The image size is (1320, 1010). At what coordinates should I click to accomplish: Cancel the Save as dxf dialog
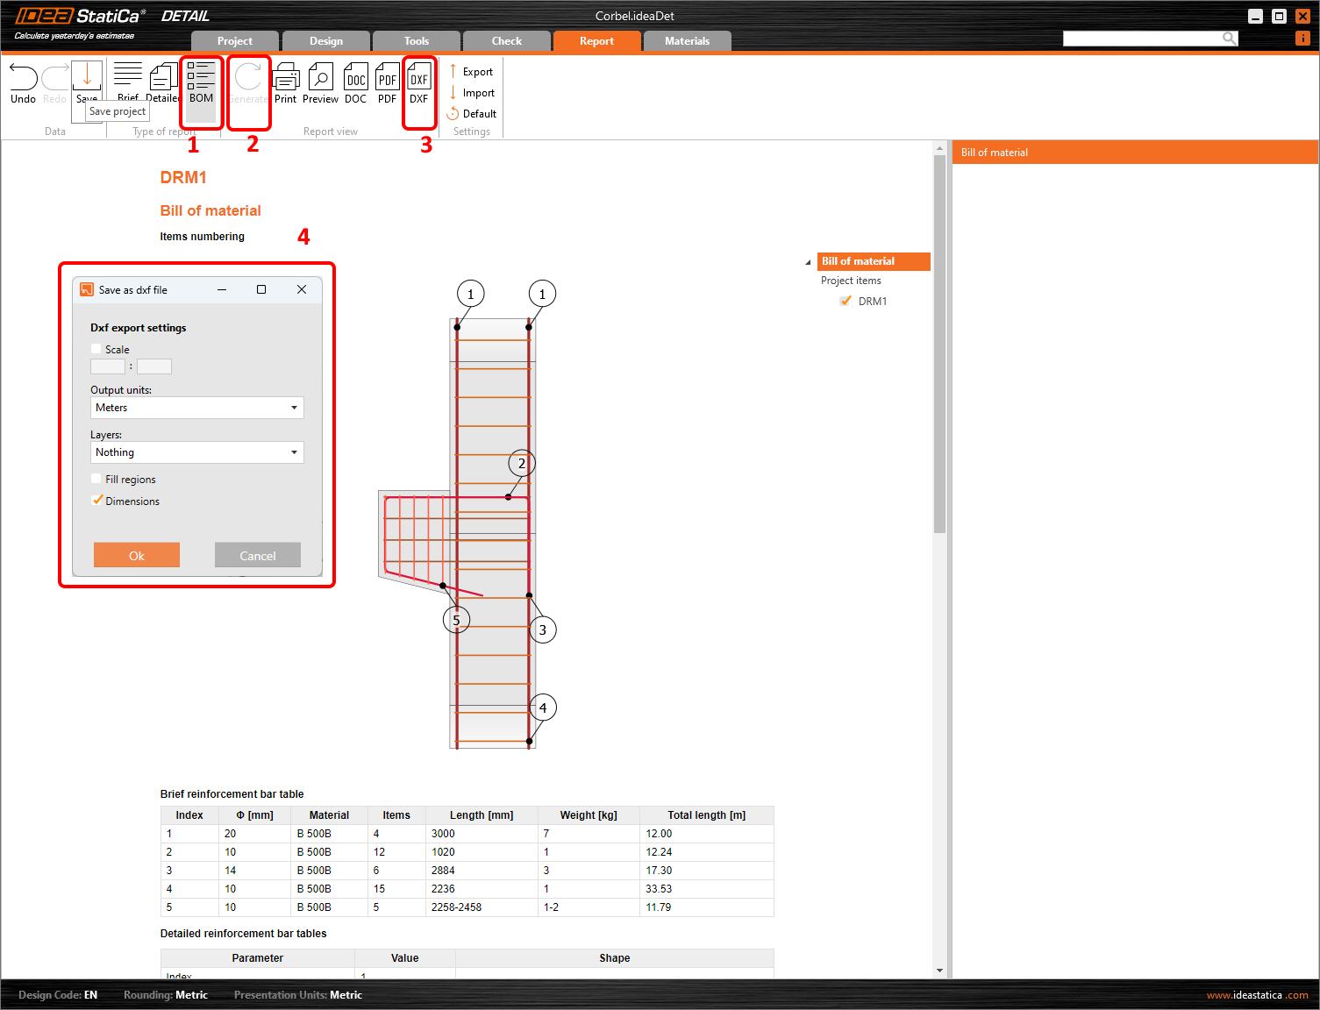(257, 555)
